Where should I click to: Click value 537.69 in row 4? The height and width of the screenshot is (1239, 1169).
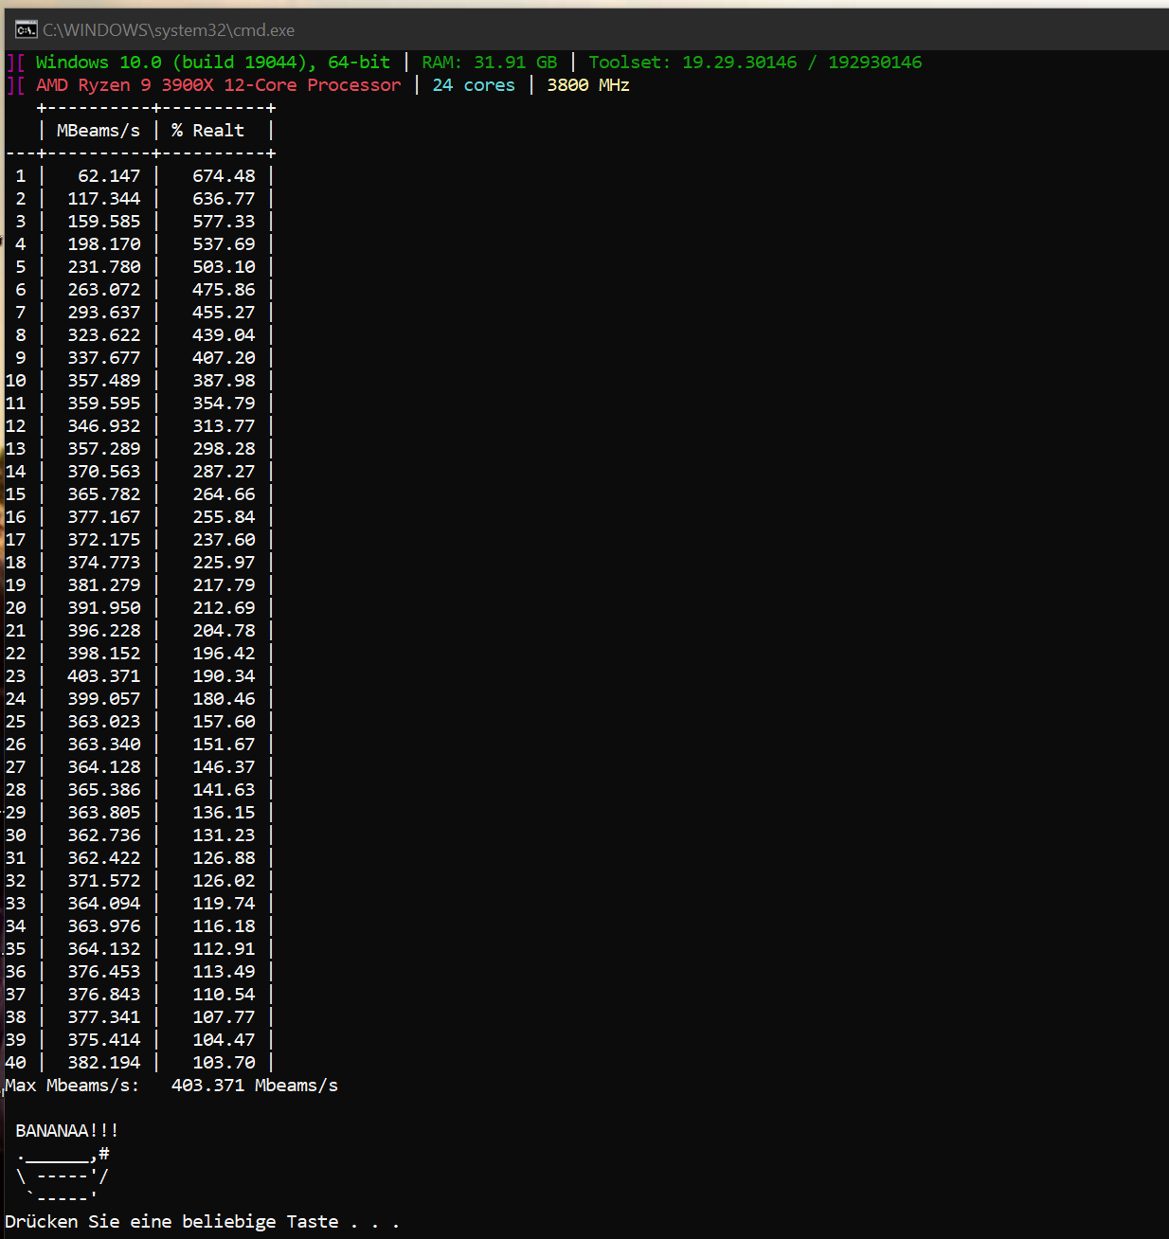(x=224, y=244)
